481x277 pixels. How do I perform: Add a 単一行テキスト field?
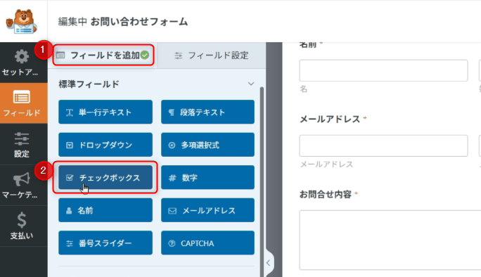[105, 112]
